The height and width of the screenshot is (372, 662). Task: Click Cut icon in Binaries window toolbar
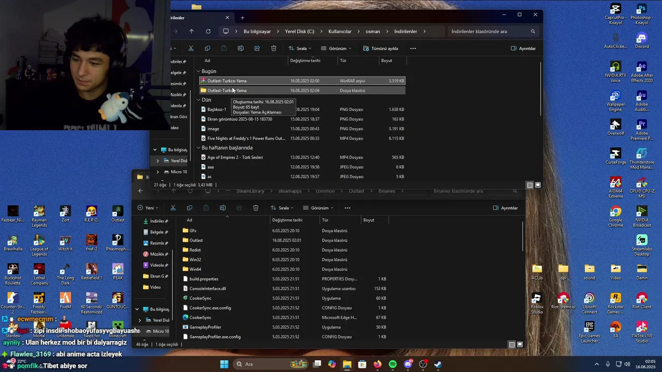click(x=173, y=208)
